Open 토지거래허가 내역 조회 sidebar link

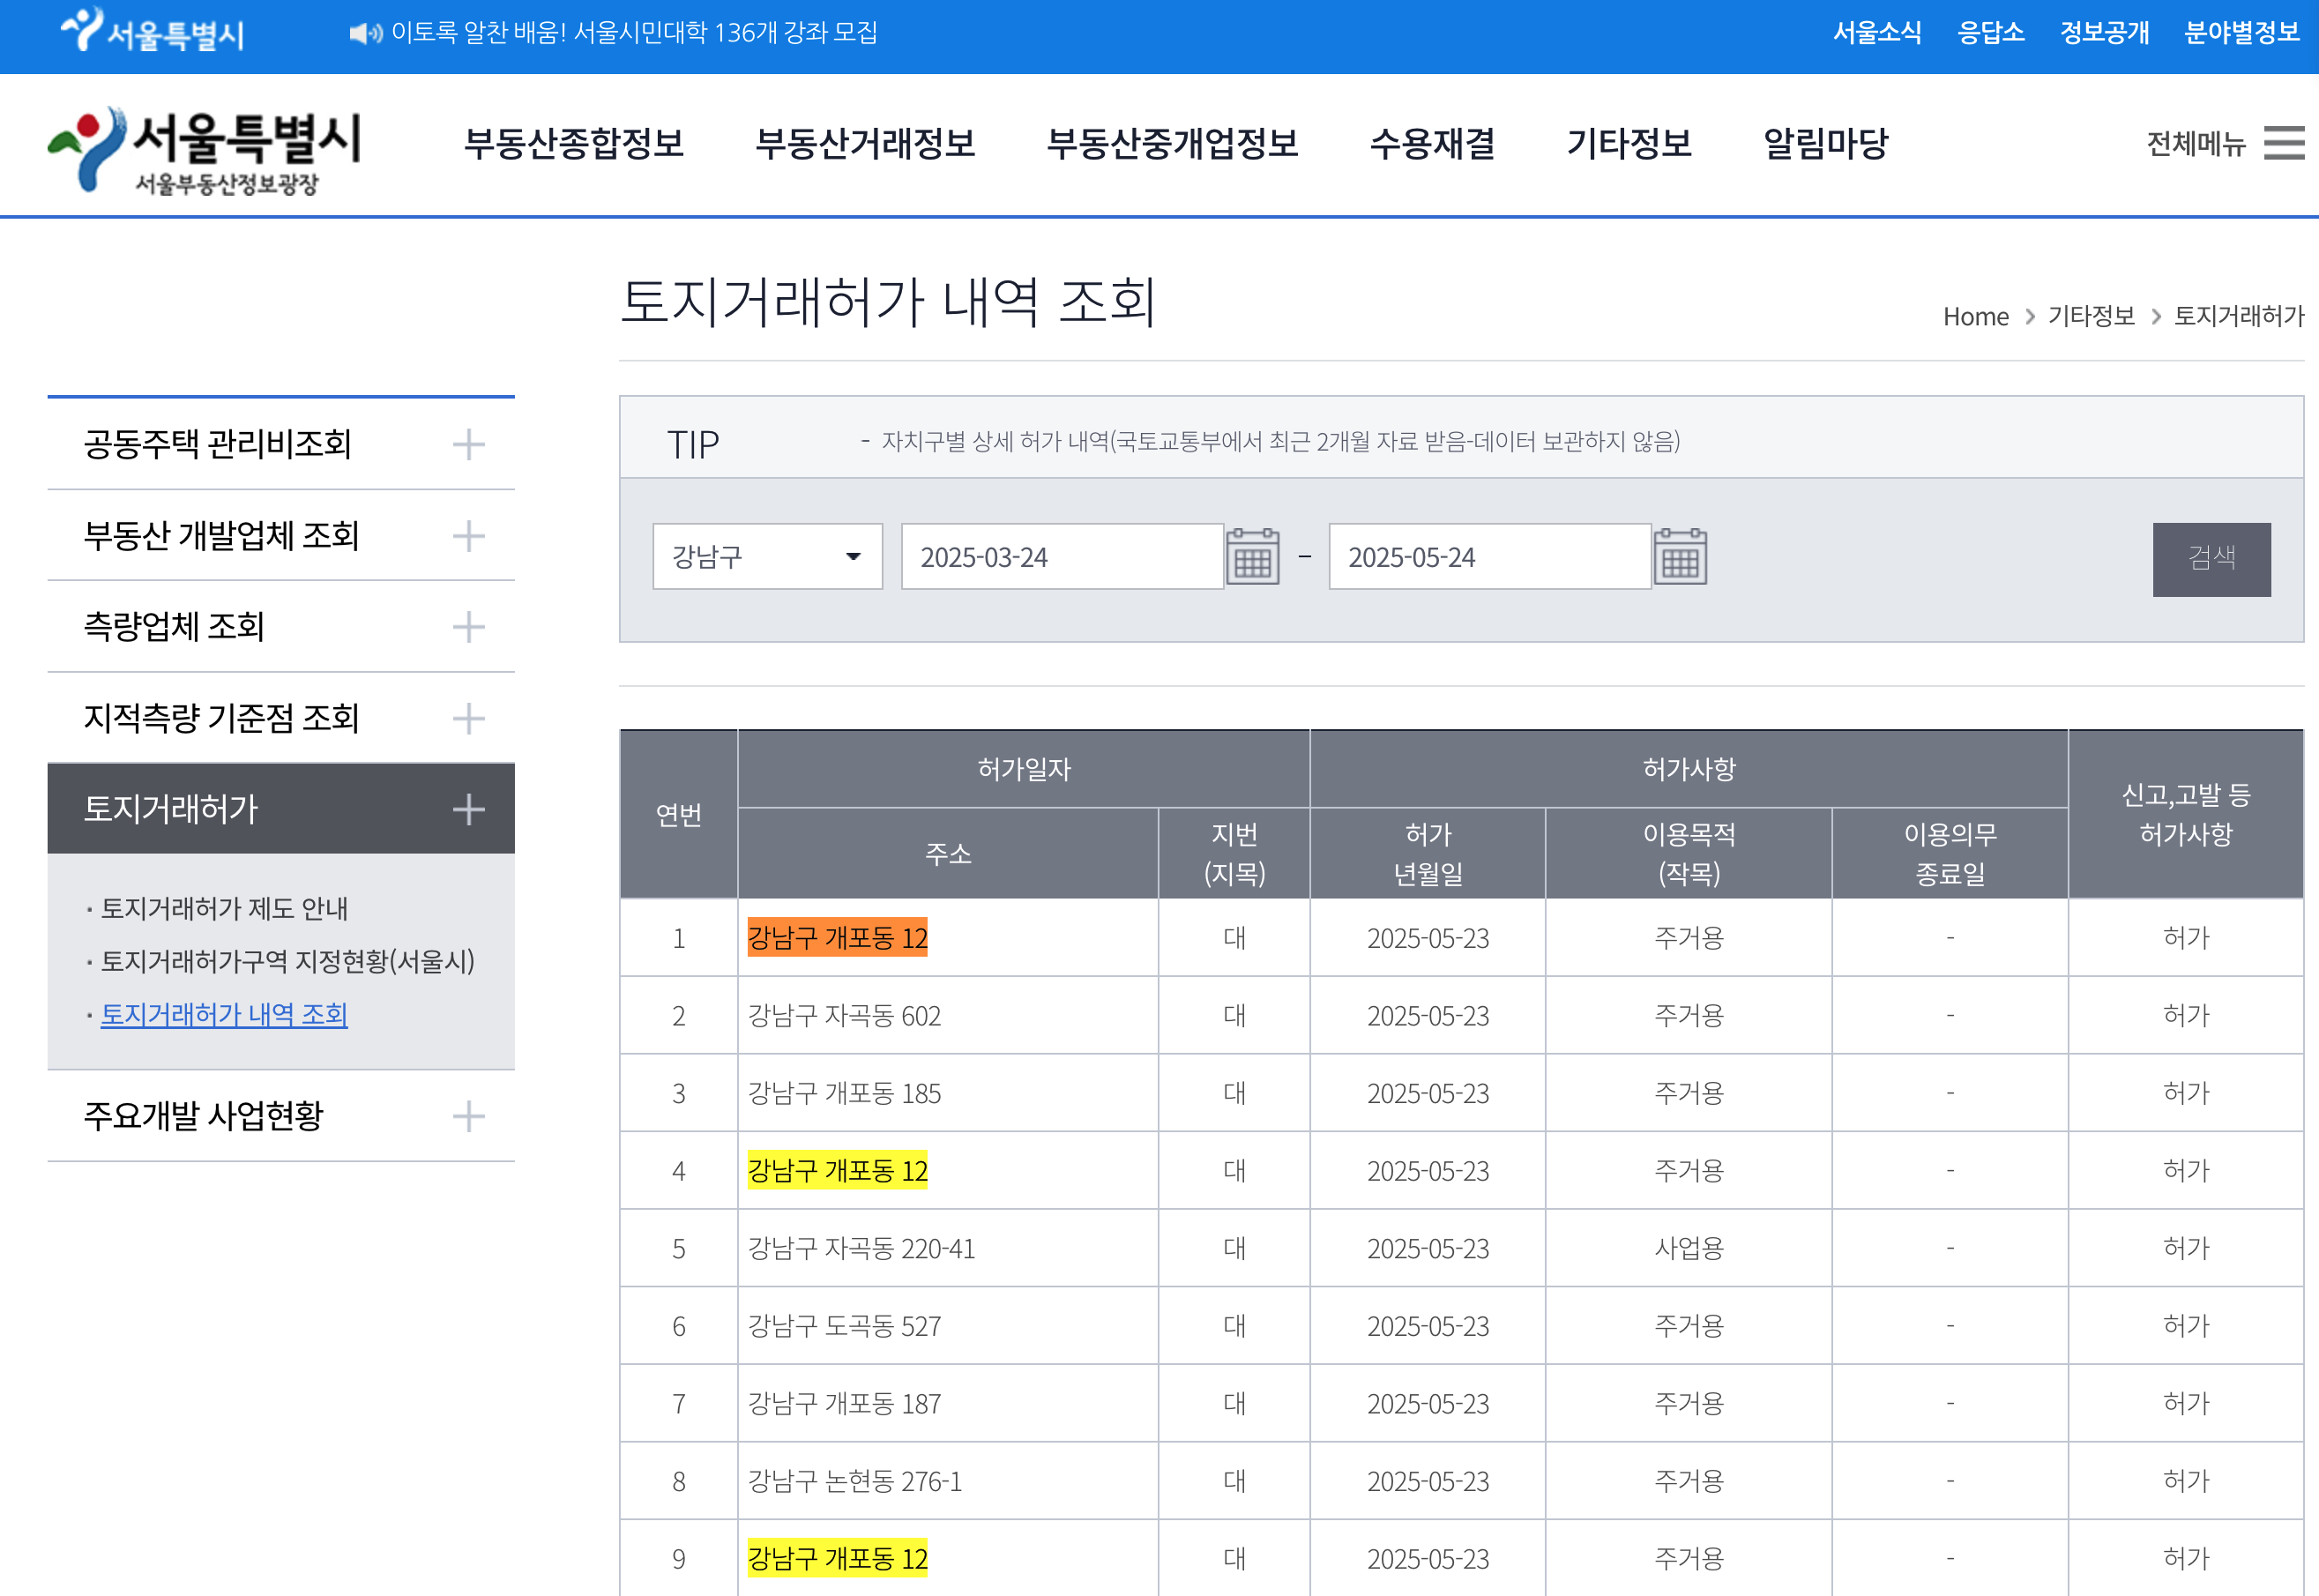(224, 1014)
